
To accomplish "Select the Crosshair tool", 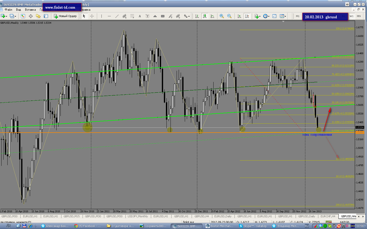I will [x=92, y=16].
